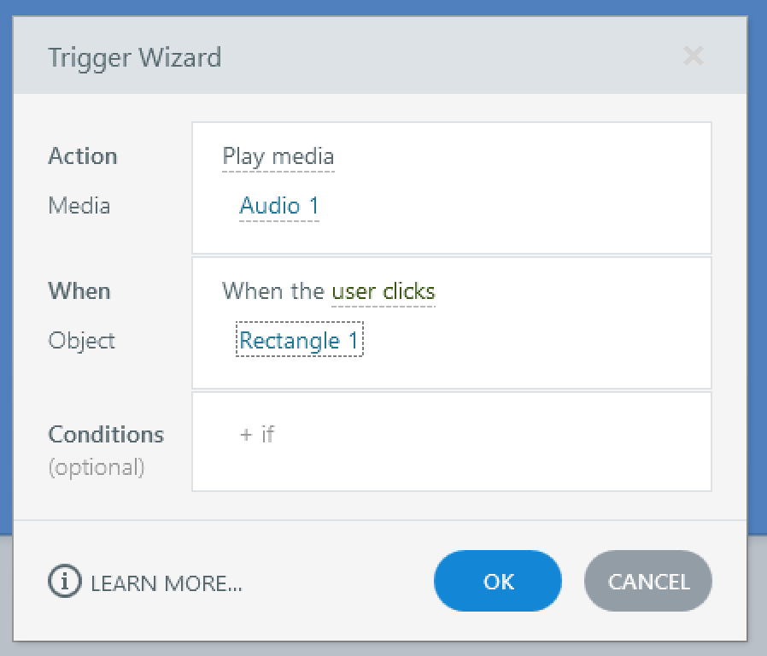Click the info icon beside Learn More
Image resolution: width=767 pixels, height=656 pixels.
[64, 583]
